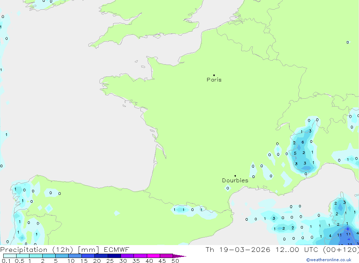Pick the 10–15 mm legend swatch
This screenshot has width=359, height=263.
75,256
